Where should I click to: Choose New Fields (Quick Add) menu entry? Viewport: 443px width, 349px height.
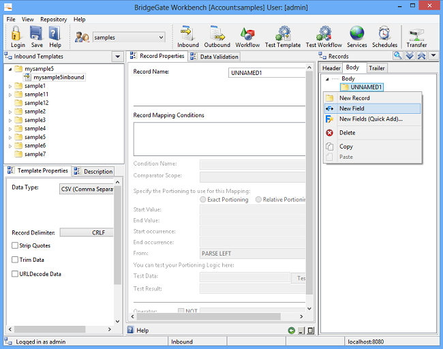coord(372,119)
